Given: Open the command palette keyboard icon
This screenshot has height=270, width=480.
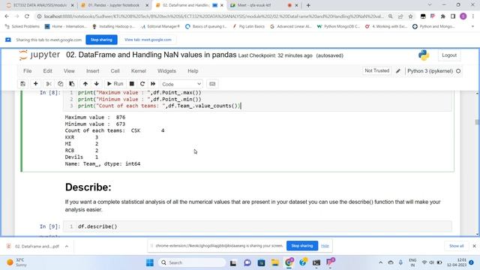Looking at the screenshot, I should coord(212,84).
